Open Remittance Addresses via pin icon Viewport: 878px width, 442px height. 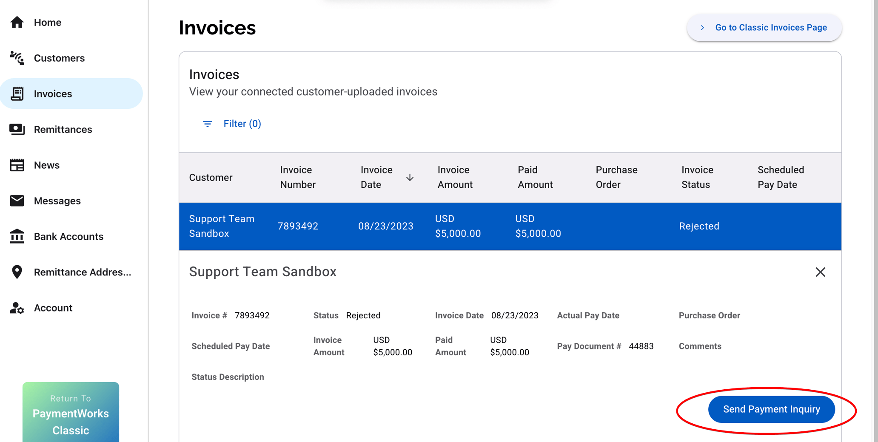[x=17, y=272]
